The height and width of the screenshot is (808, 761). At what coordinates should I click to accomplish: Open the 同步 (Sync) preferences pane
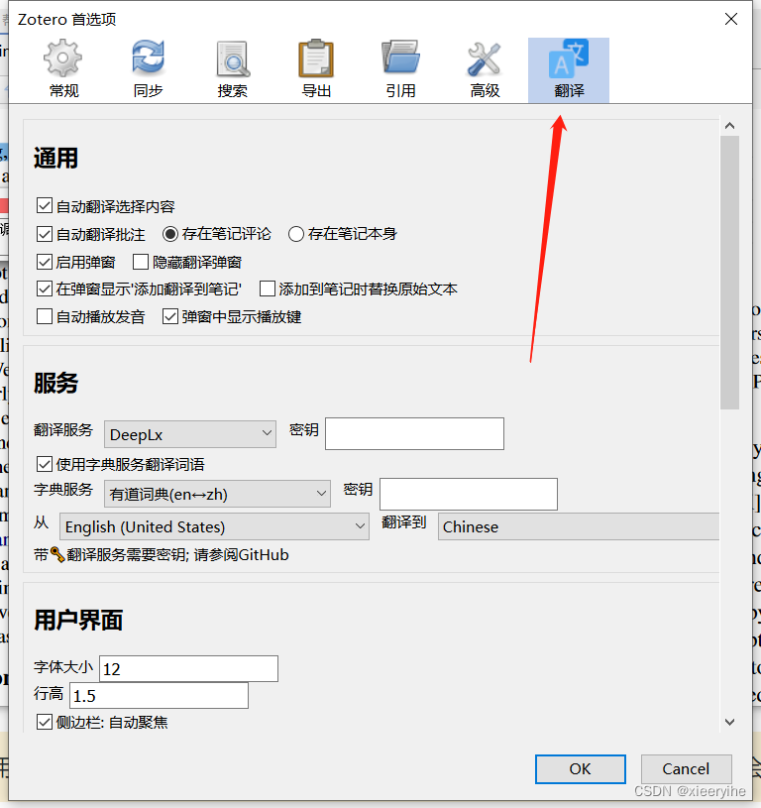148,69
